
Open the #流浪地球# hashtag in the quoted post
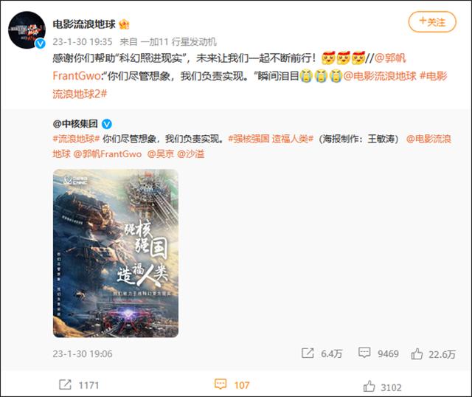(x=76, y=139)
